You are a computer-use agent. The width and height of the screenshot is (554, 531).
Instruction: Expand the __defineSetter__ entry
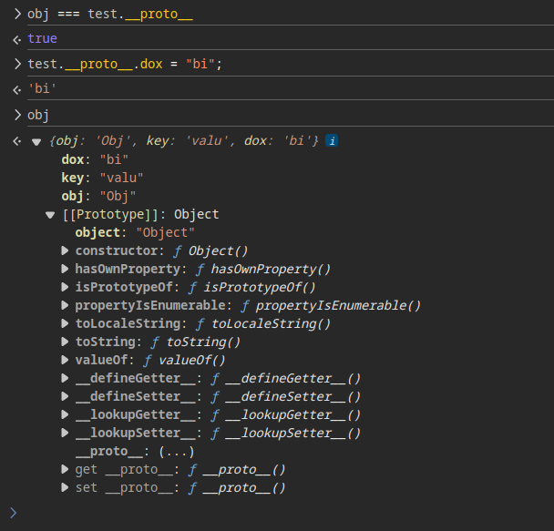tap(65, 396)
